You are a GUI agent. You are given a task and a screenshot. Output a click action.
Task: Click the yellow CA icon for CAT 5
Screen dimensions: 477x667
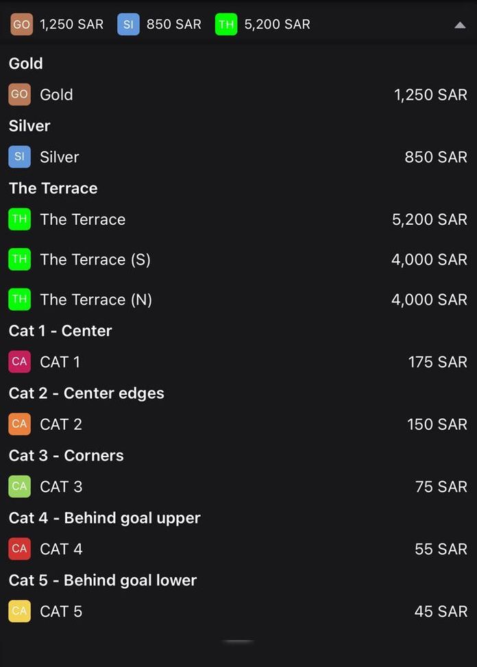19,611
